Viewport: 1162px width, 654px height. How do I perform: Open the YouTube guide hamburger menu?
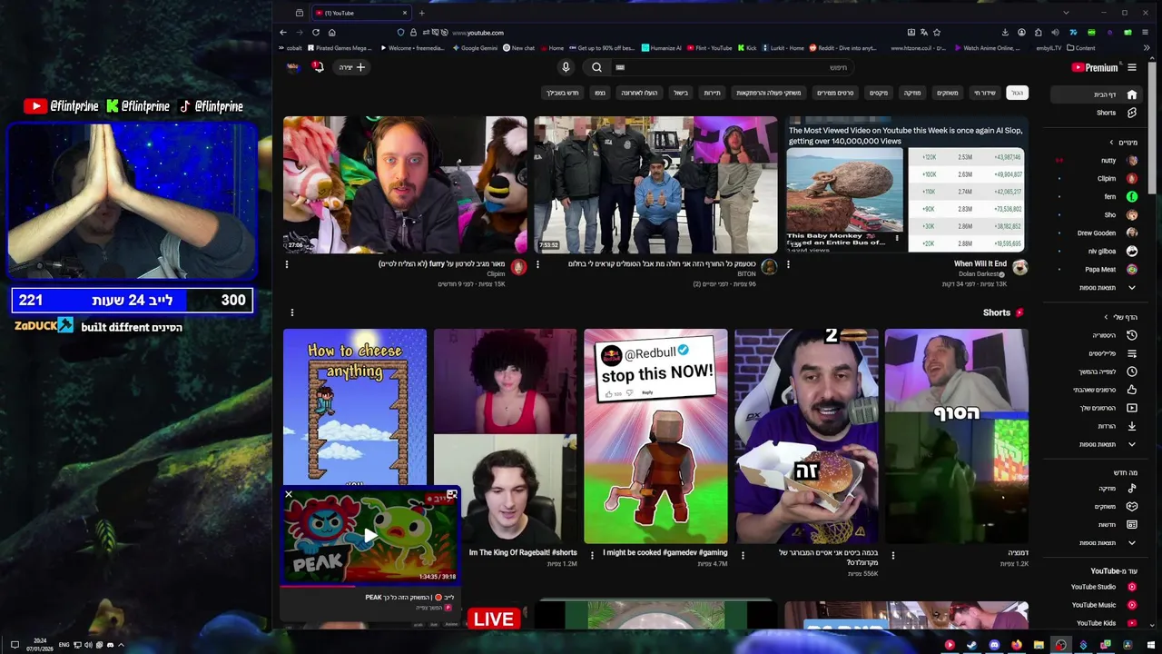click(x=1132, y=67)
